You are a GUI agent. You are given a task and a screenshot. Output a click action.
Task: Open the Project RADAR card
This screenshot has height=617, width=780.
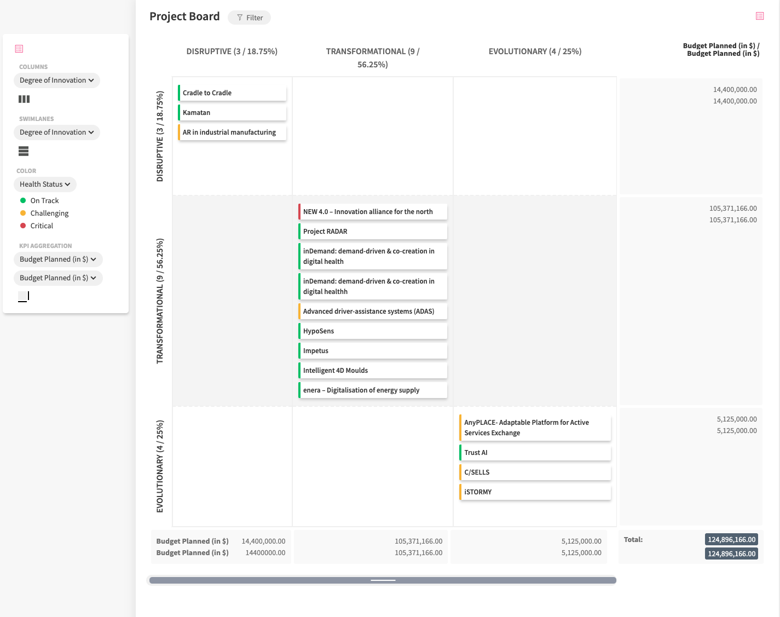(x=372, y=232)
